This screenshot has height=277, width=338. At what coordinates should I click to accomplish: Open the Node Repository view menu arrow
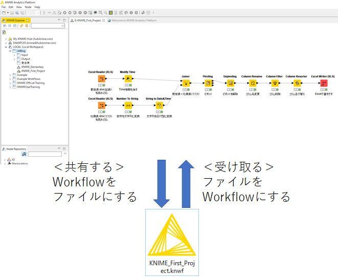coord(65,154)
